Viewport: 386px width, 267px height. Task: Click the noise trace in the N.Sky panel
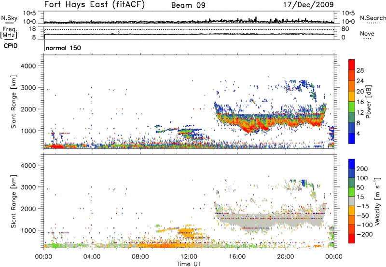coord(189,21)
